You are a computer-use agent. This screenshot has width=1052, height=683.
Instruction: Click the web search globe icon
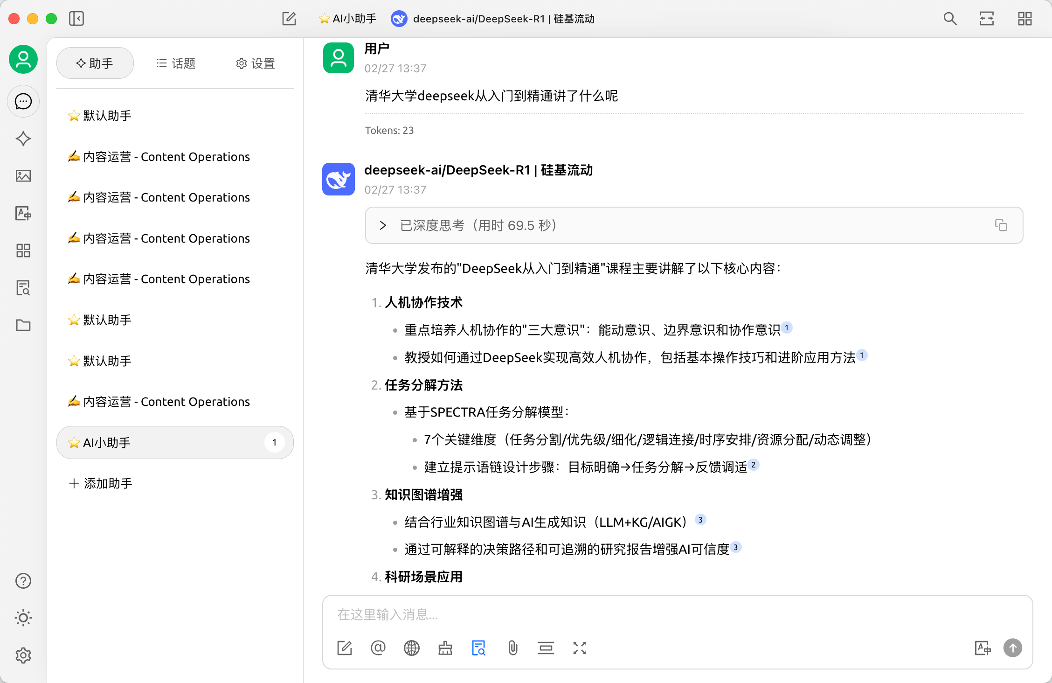click(x=411, y=648)
